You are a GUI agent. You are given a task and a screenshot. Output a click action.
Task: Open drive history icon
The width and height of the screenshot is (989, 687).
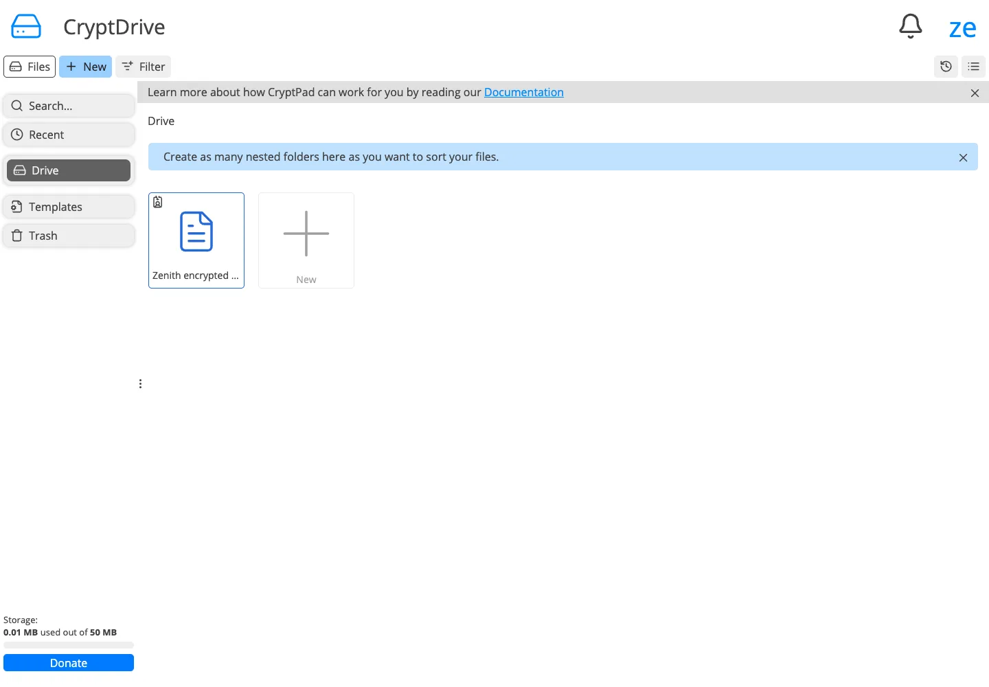coord(946,67)
